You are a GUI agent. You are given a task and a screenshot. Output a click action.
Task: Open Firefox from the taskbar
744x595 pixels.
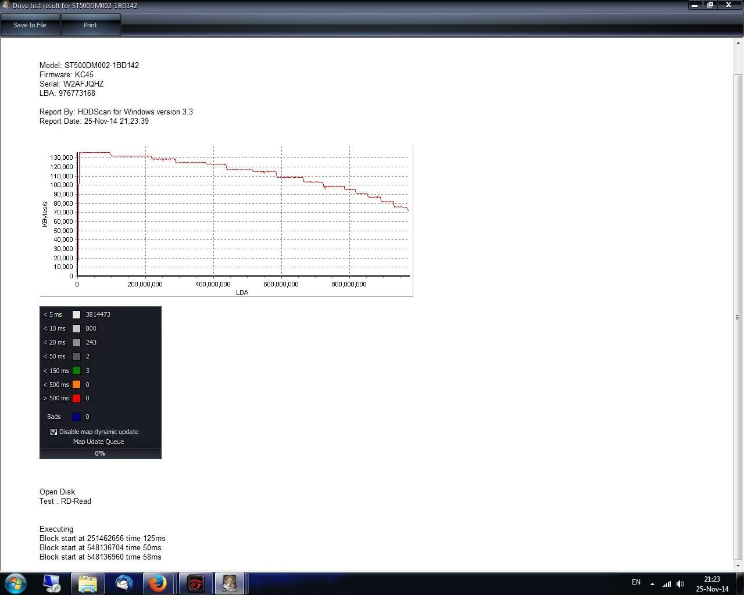158,583
